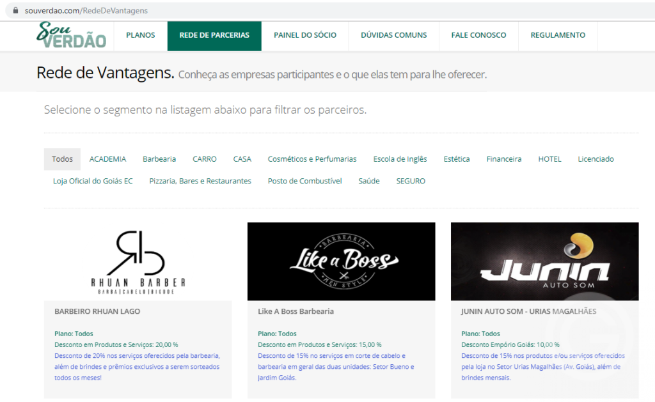Click Junin Auto Som discount description

point(543,367)
